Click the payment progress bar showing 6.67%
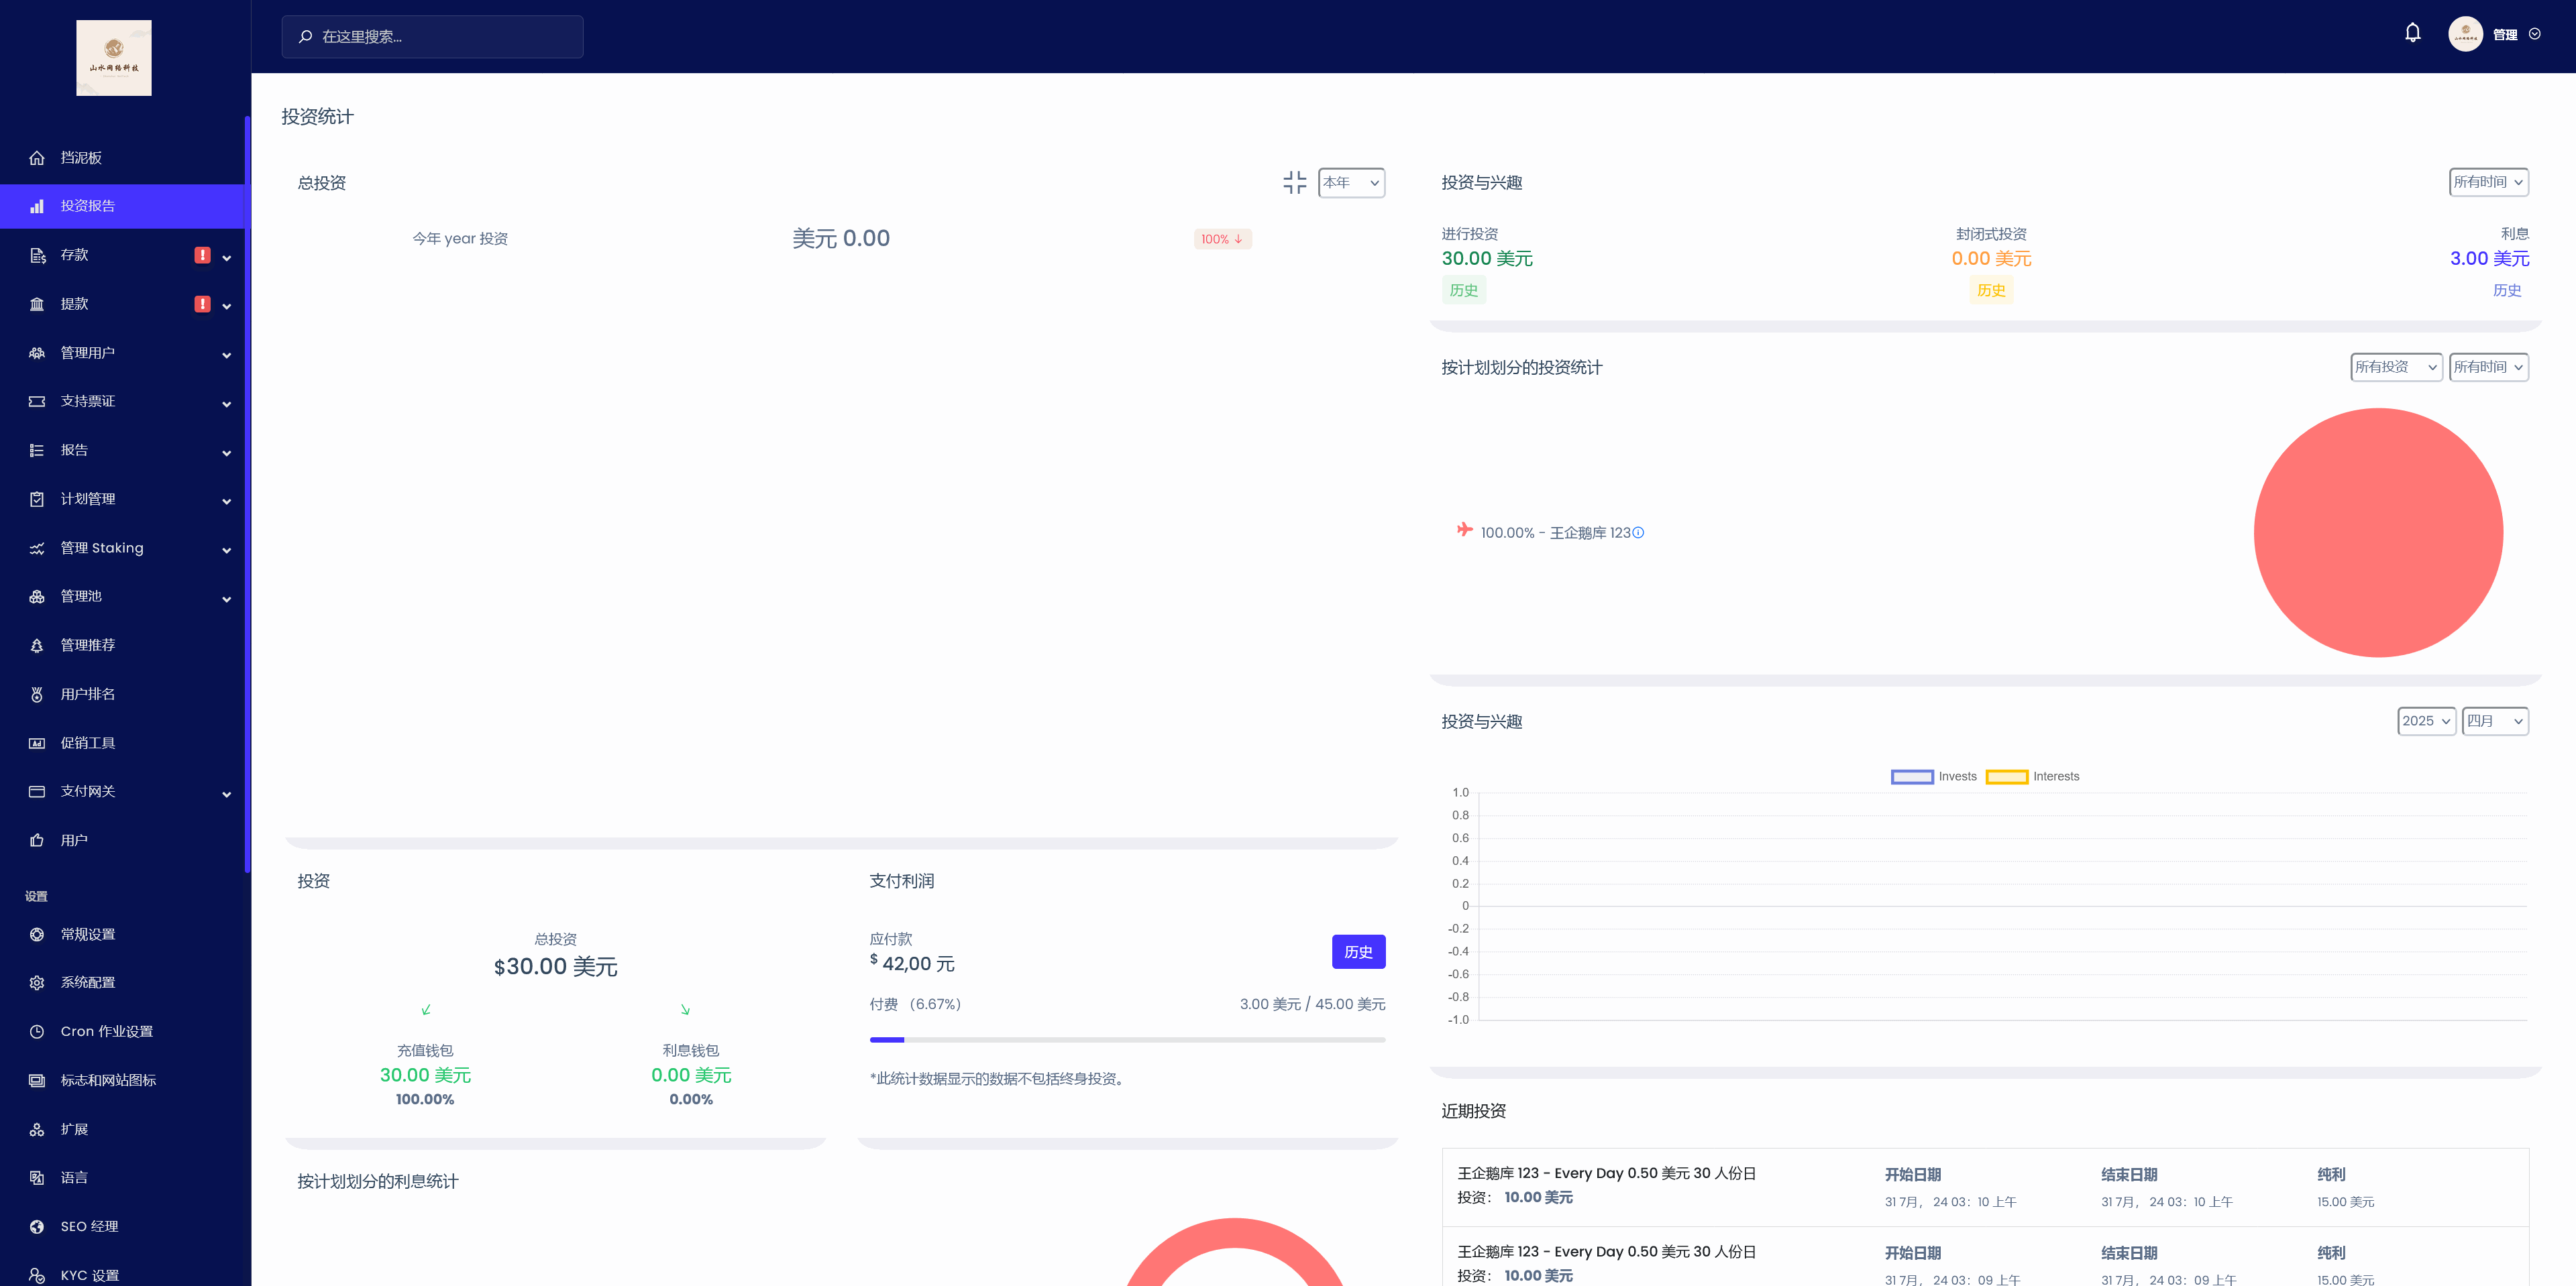Screen dimensions: 2576x1286 (x=1127, y=1039)
